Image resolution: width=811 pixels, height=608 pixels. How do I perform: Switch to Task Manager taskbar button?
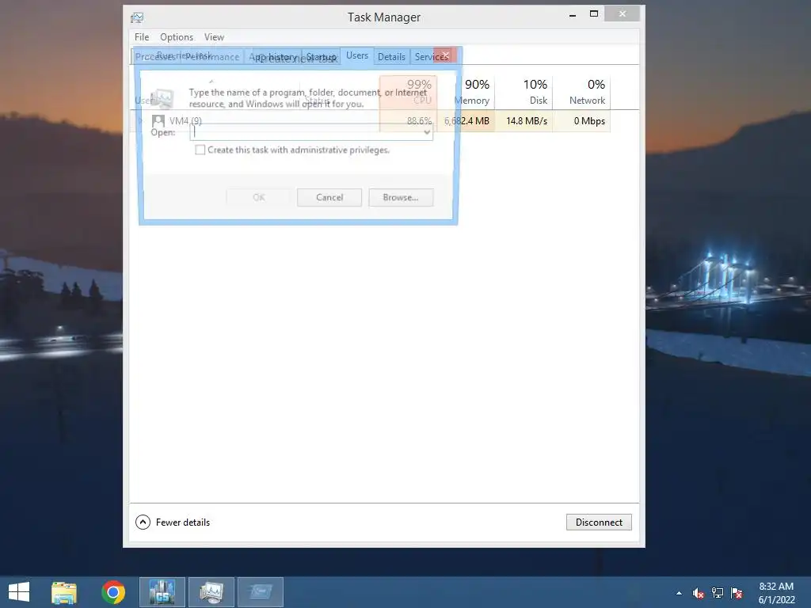[211, 592]
